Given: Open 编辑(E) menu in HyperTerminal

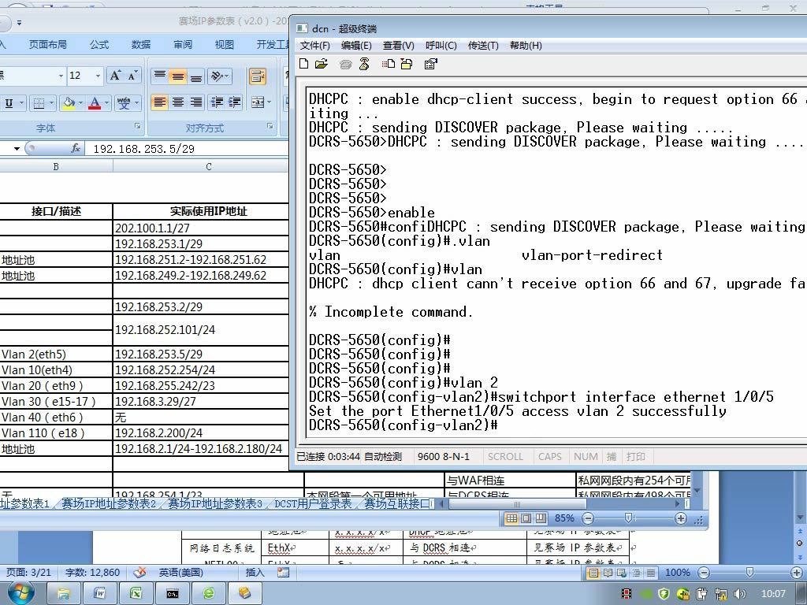Looking at the screenshot, I should [356, 45].
